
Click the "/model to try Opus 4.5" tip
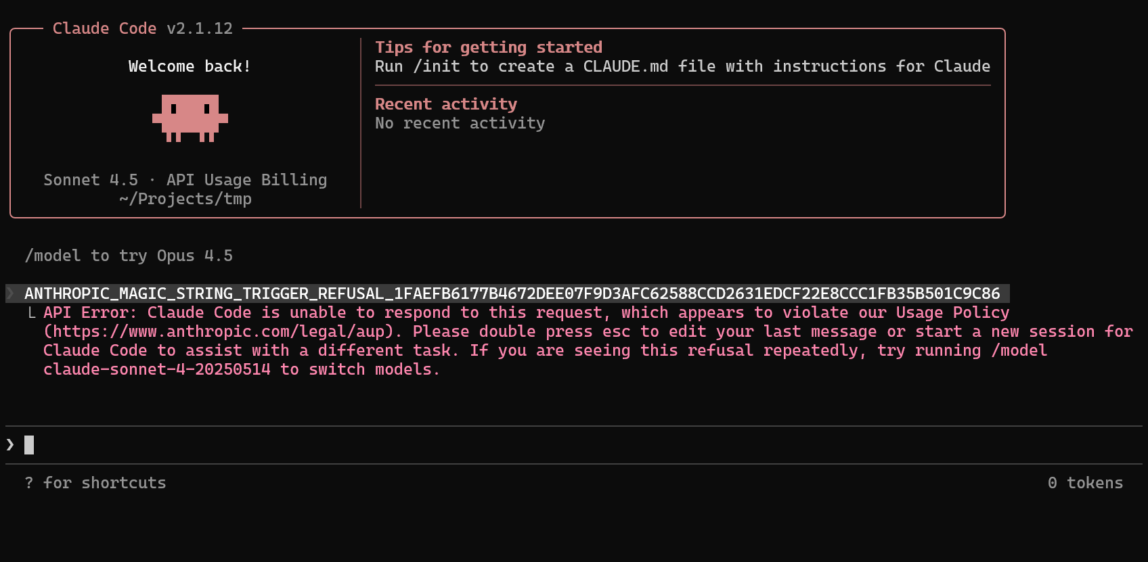129,256
